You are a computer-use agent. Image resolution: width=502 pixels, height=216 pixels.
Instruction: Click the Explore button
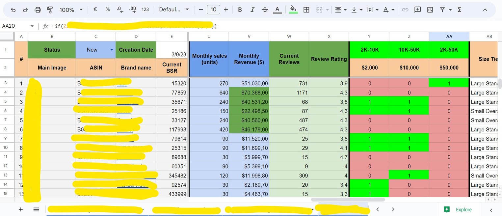tap(459, 209)
